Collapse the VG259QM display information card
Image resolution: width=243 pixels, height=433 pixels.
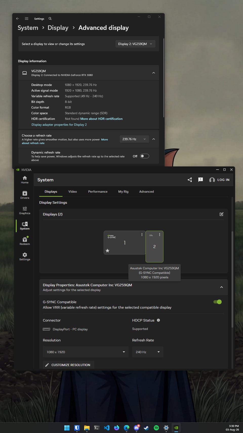[x=153, y=73]
